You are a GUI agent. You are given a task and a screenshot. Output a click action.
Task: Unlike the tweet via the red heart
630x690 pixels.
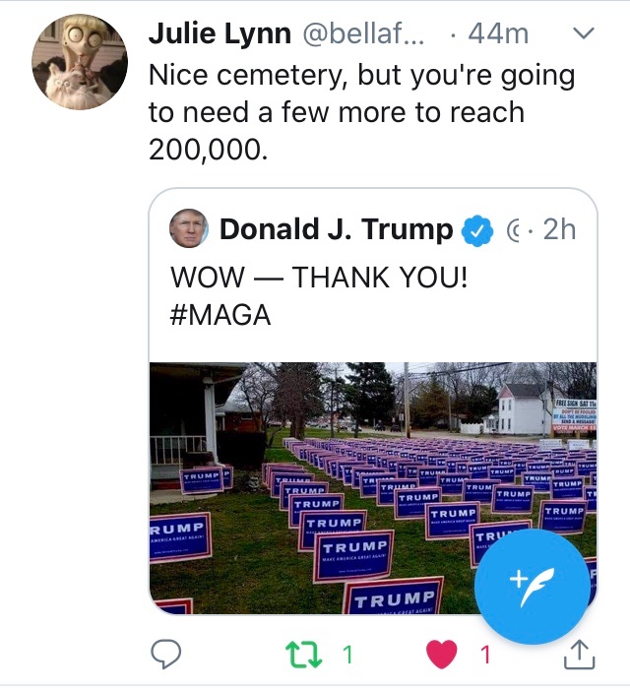click(443, 654)
